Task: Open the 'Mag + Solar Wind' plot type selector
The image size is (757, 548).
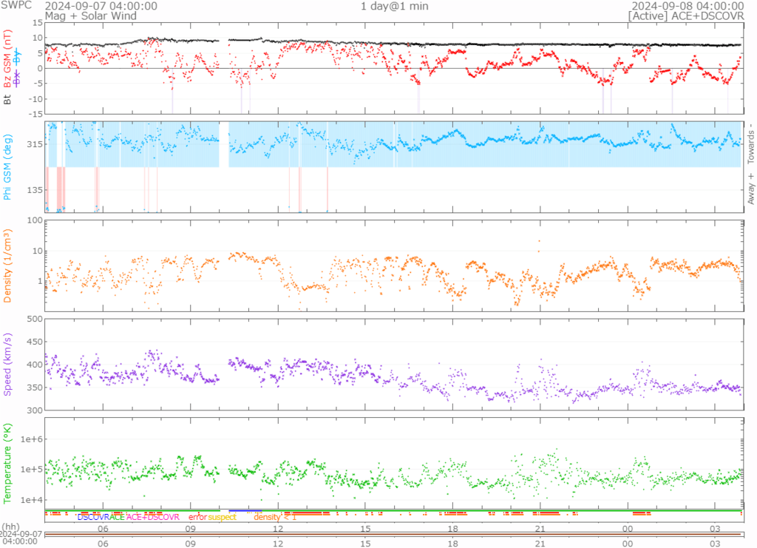Action: [x=81, y=16]
